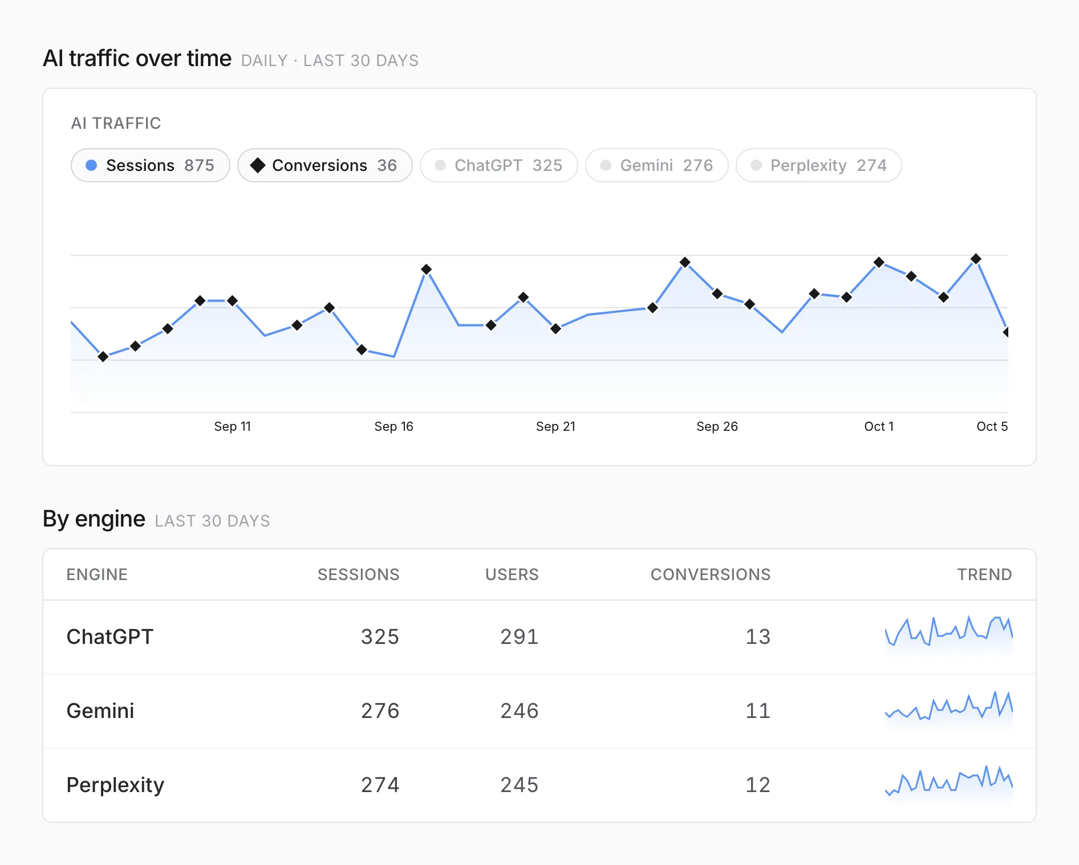The height and width of the screenshot is (865, 1079).
Task: Enable the ChatGPT series pill
Action: pyautogui.click(x=499, y=165)
